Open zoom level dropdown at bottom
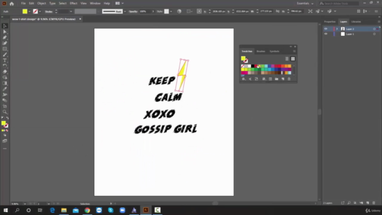 25,204
